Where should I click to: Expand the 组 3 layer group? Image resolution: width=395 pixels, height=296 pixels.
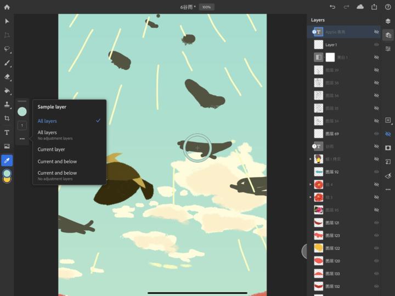pos(311,197)
